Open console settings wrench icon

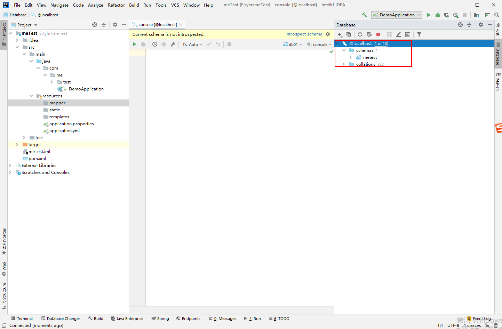(x=173, y=44)
